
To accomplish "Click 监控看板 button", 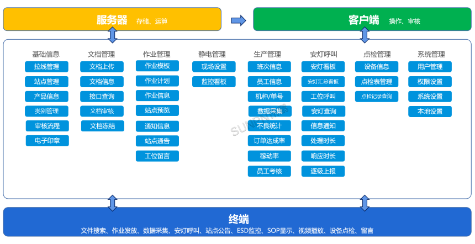I will [x=214, y=82].
